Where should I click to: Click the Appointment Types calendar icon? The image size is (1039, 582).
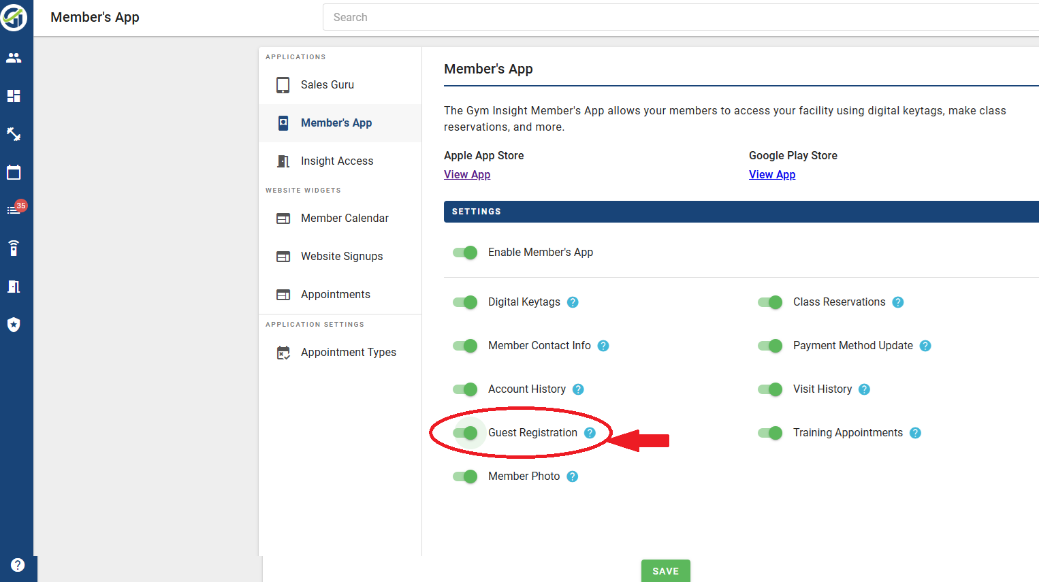click(x=283, y=353)
